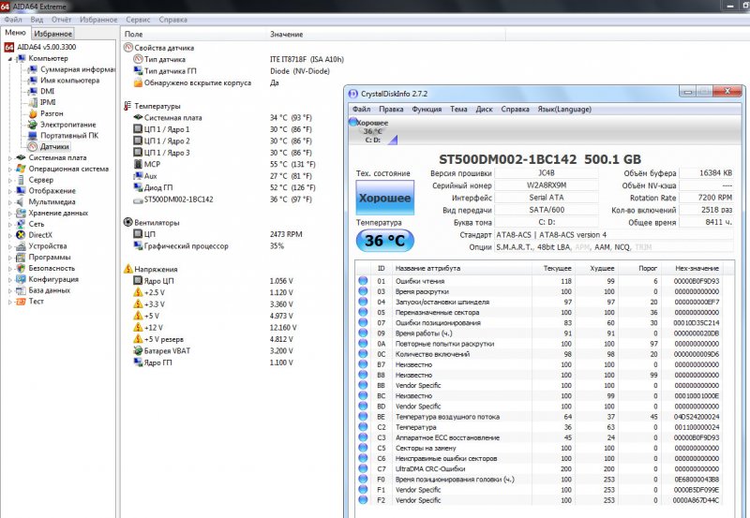
Task: Open the Файл menu in AIDA64
Action: pos(13,20)
